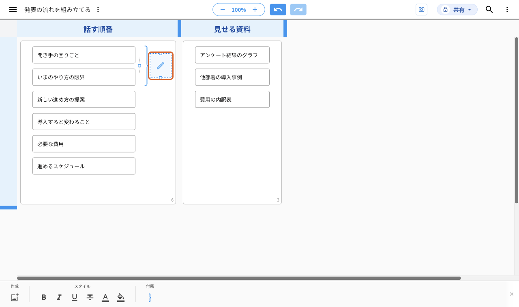Image resolution: width=519 pixels, height=307 pixels.
Task: Click the horizontal scrollbar
Action: pos(239,278)
